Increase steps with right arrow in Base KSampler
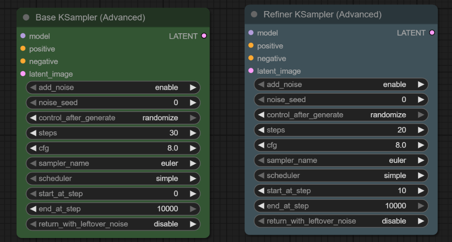Viewport: 452px width, 242px height. coord(193,133)
